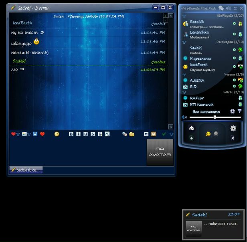Collapse the iGoPlayaZz contact group
This screenshot has width=247, height=242.
[184, 16]
